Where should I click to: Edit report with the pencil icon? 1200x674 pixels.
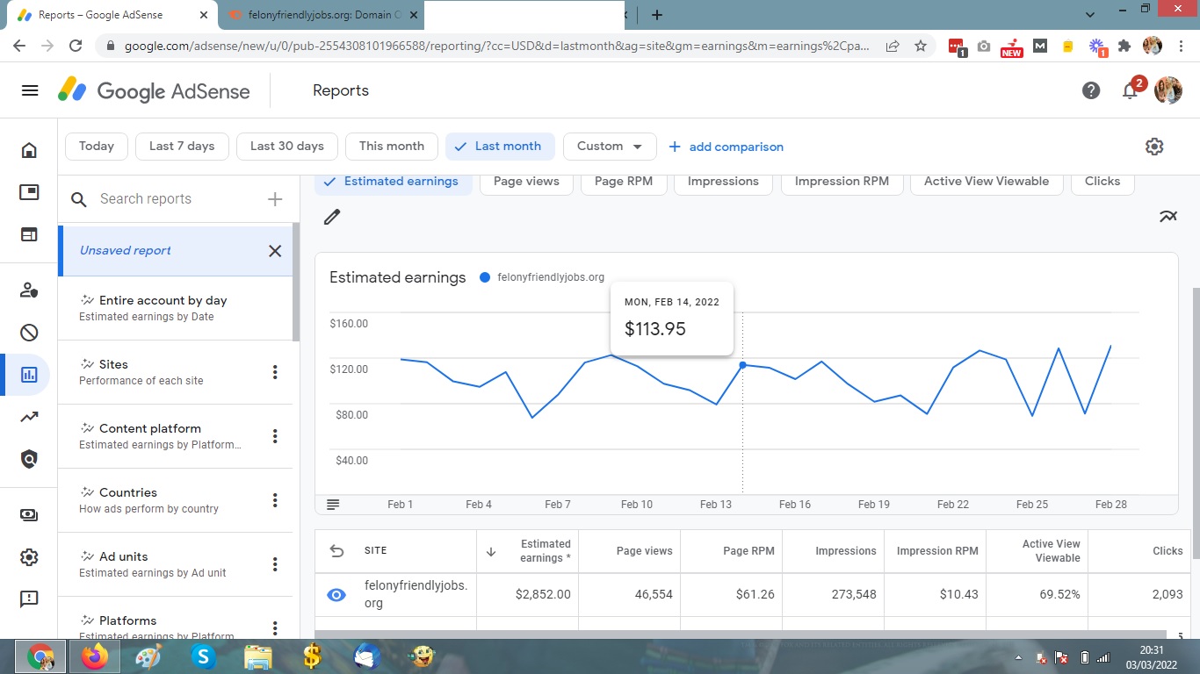(331, 217)
